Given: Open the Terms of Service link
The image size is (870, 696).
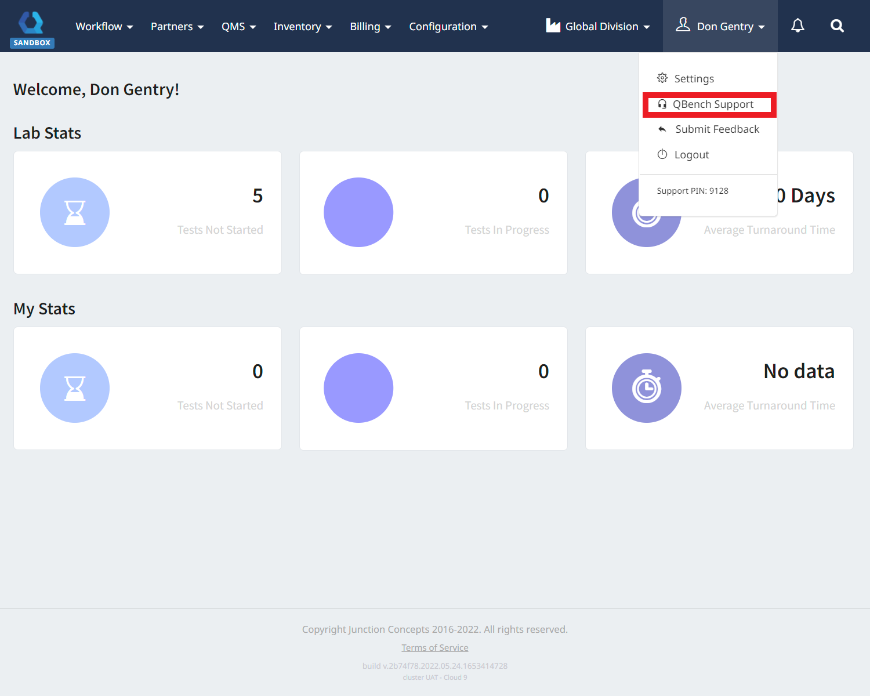Looking at the screenshot, I should click(x=434, y=648).
